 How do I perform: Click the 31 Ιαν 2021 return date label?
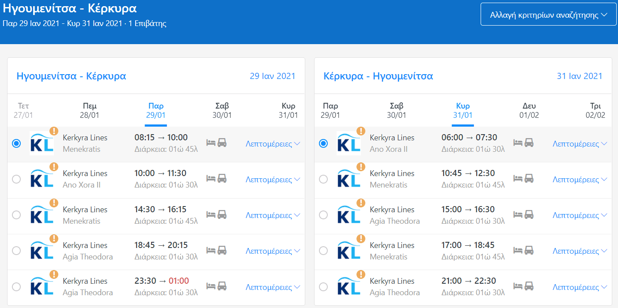[x=579, y=76]
